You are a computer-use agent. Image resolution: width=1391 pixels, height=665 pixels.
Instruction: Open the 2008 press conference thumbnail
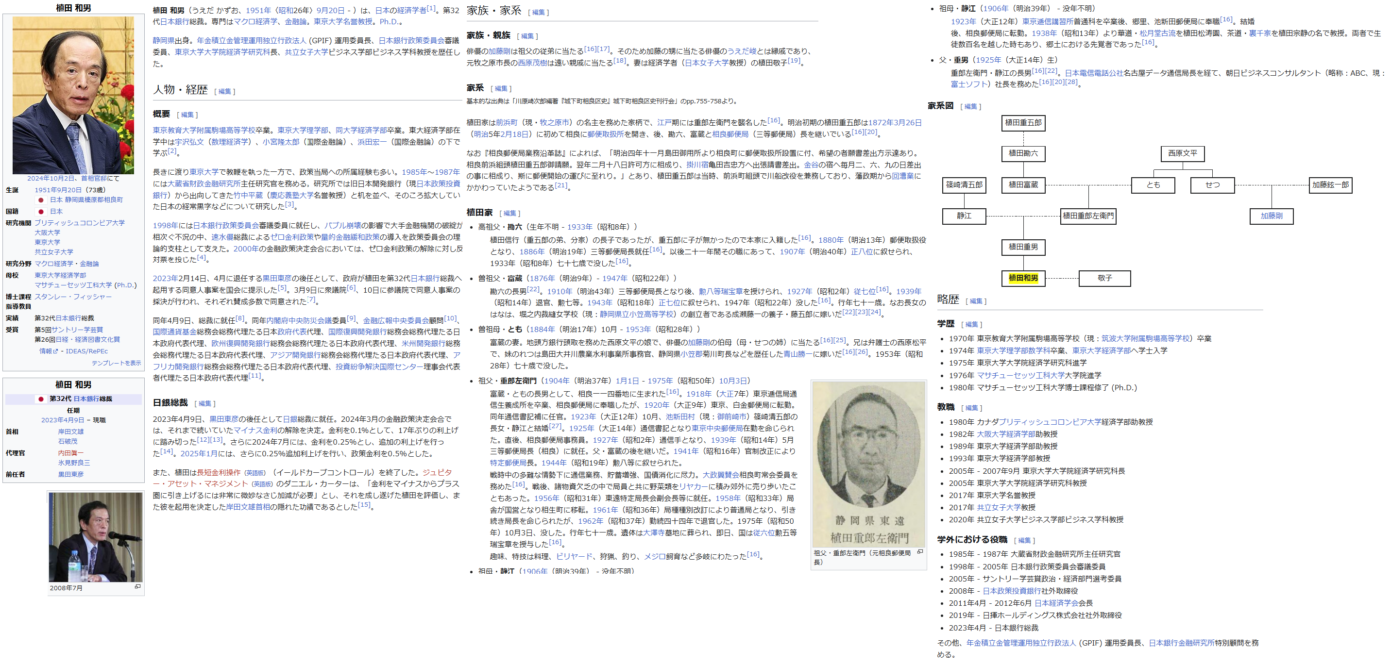tap(96, 537)
